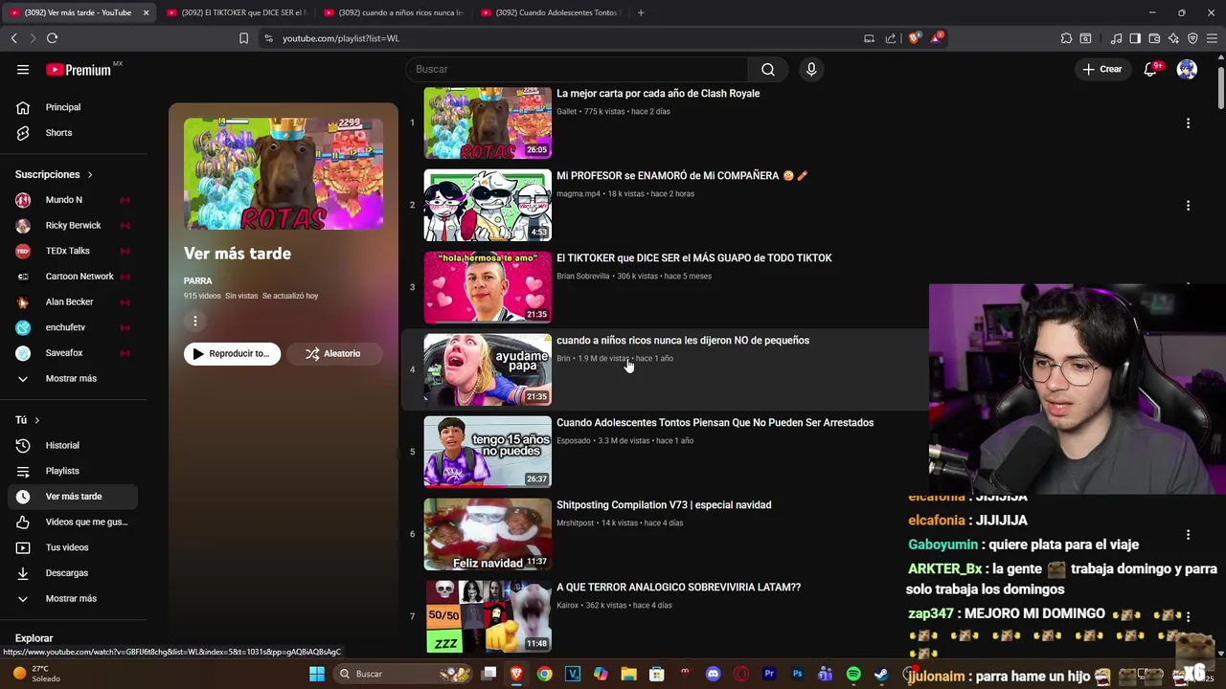The image size is (1226, 689).
Task: Show more subscriptions with Mostrar más
Action: (73, 378)
